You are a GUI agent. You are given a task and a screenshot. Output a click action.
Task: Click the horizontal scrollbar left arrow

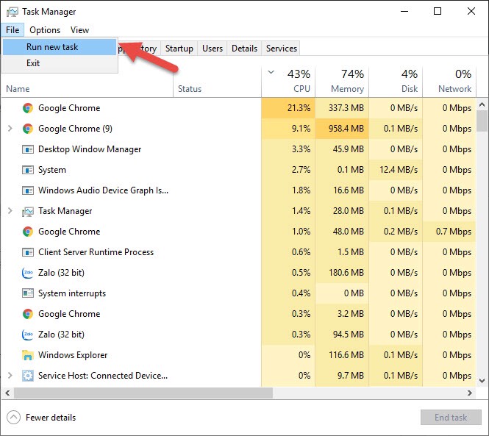(x=7, y=393)
